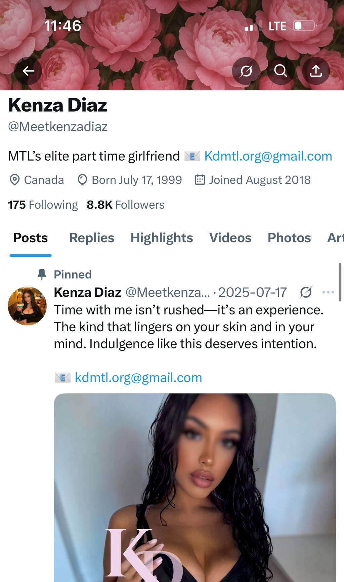Tap the share upload icon
Screen dimensions: 344x582
click(315, 71)
